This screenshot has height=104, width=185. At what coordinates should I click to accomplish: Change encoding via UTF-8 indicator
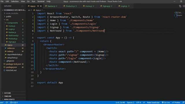click(x=138, y=103)
